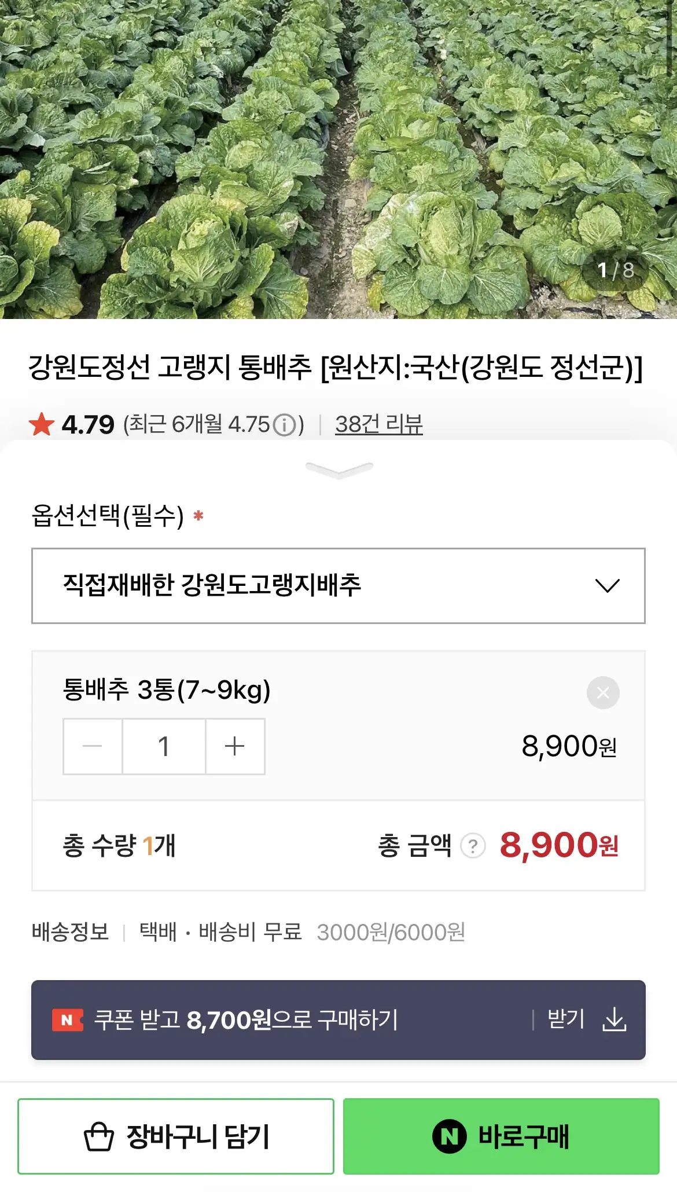Click the Naver N logo on 바로구매
The width and height of the screenshot is (677, 1192).
tap(449, 1136)
